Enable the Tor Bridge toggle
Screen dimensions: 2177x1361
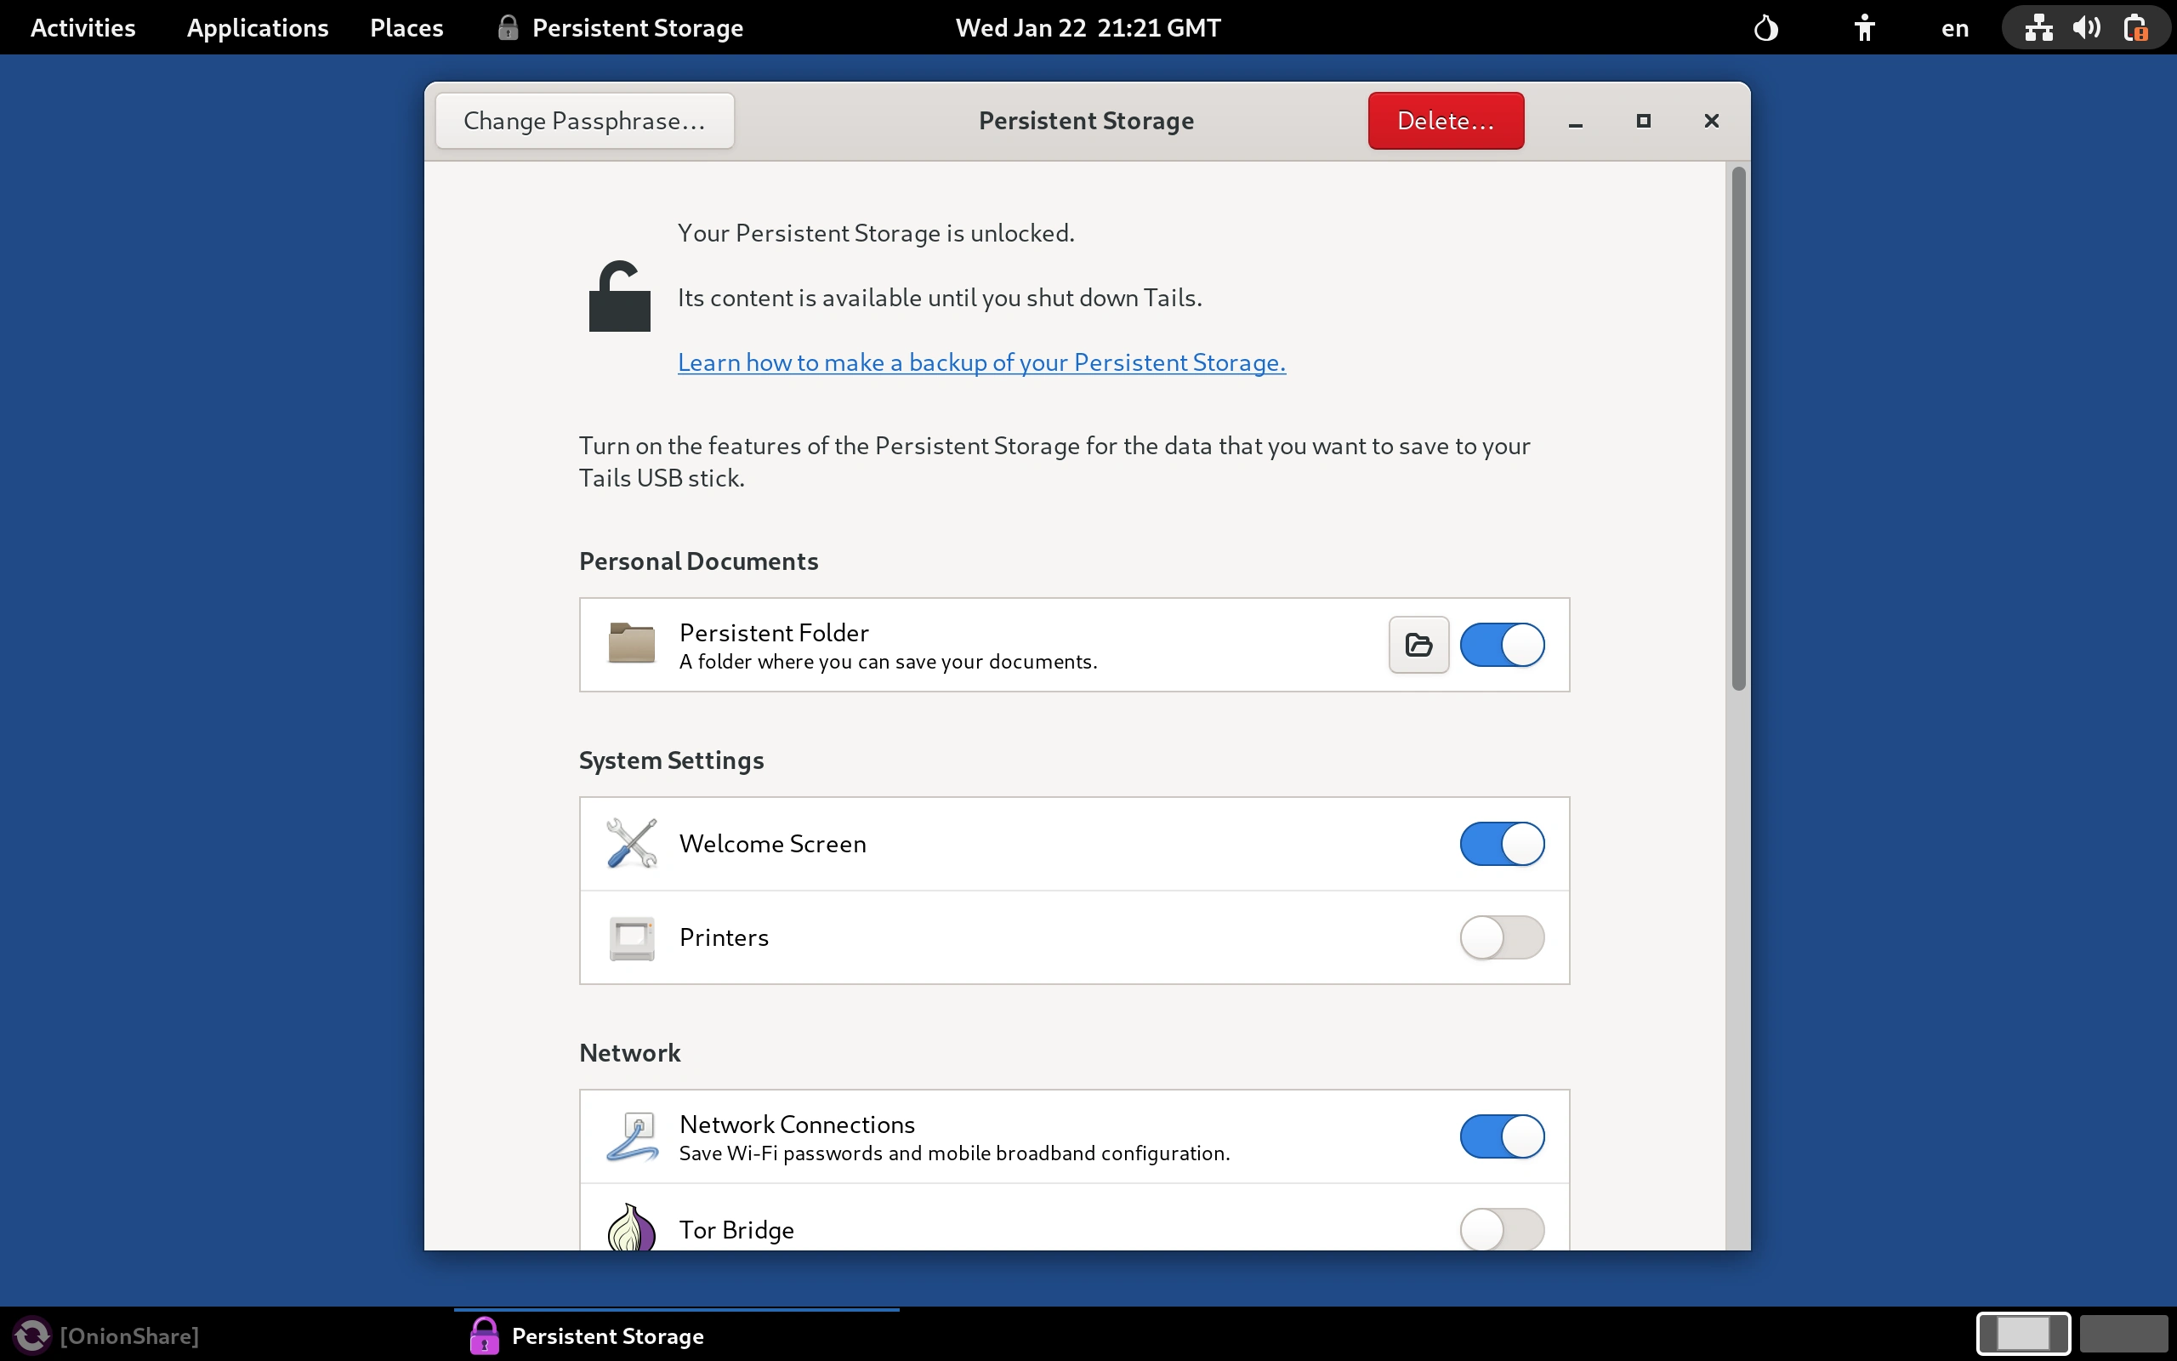pos(1503,1230)
